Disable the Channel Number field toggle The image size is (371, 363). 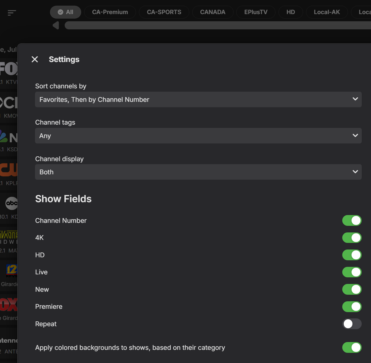352,220
